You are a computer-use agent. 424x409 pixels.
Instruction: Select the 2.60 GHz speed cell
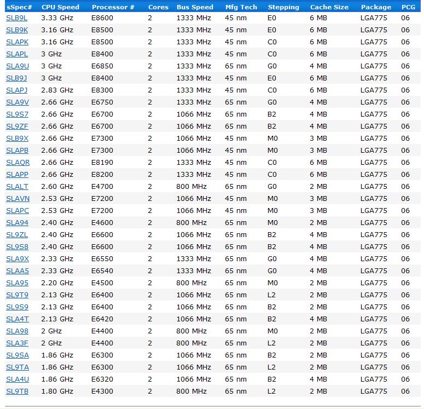click(57, 187)
